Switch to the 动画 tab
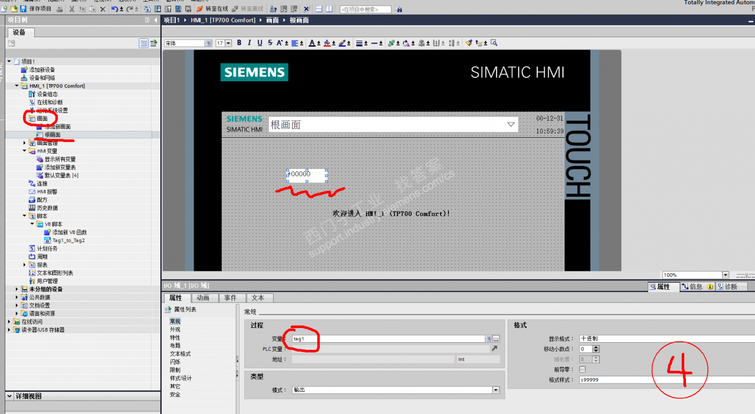This screenshot has width=755, height=414. click(203, 298)
